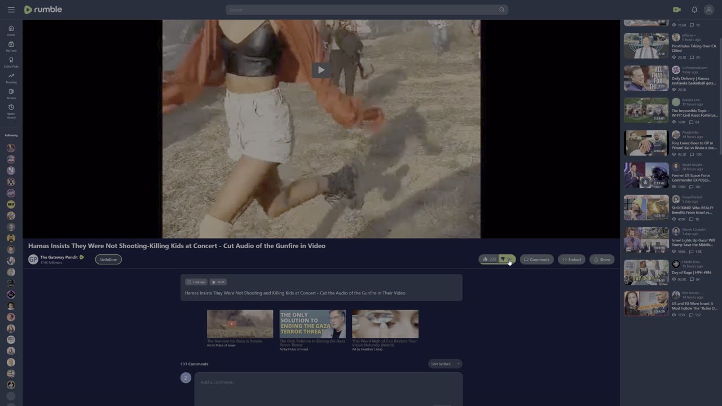Open the hamburger menu icon
The width and height of the screenshot is (722, 406).
[x=11, y=10]
